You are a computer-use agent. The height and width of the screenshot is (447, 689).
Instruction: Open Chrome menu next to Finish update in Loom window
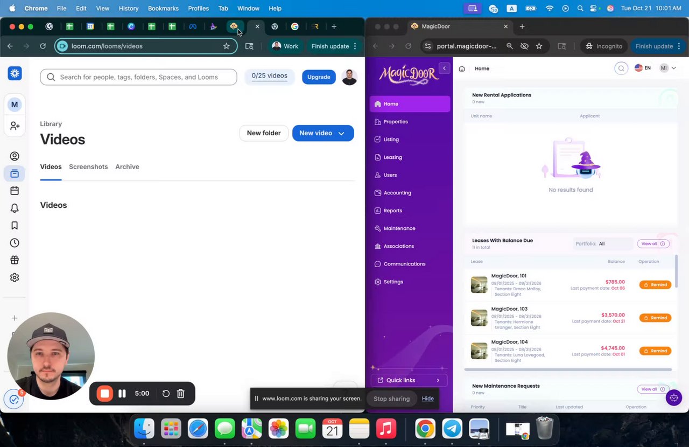[355, 46]
